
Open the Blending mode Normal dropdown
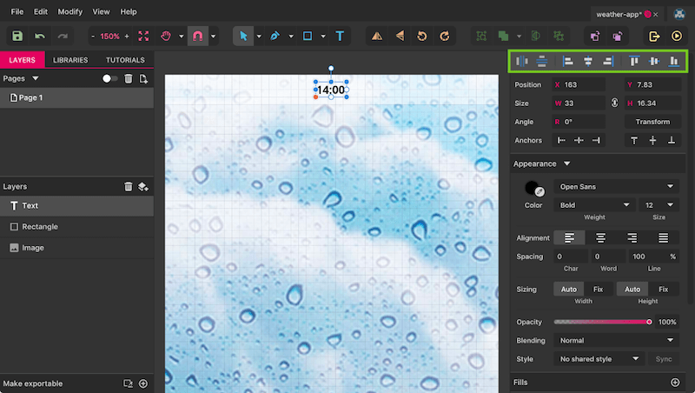[616, 341]
